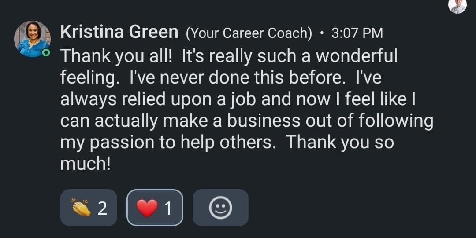Click the red heart reaction emoji
Screen dimensions: 476x238
[x=147, y=208]
